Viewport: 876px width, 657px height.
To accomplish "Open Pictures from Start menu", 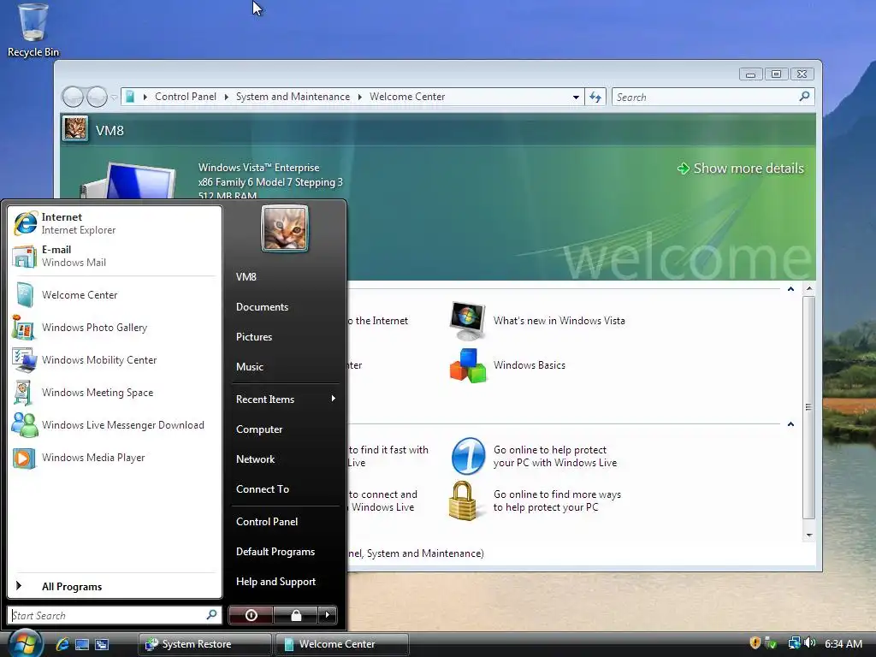I will tap(285, 337).
